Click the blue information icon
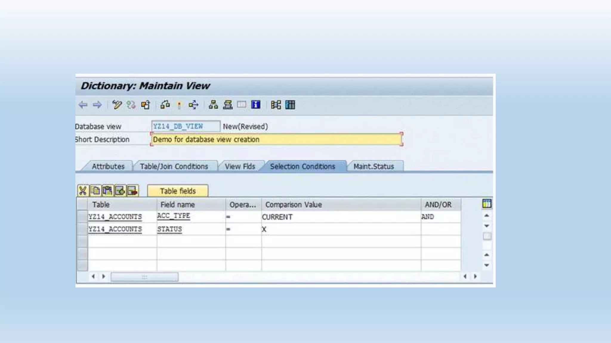 click(x=256, y=105)
